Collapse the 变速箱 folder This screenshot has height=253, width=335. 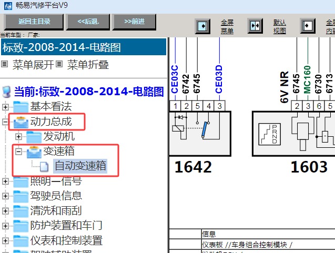click(18, 151)
